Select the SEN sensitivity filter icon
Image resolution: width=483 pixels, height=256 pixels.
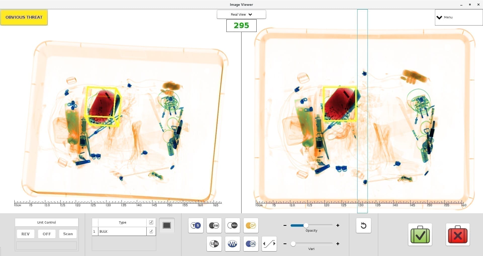[214, 243]
